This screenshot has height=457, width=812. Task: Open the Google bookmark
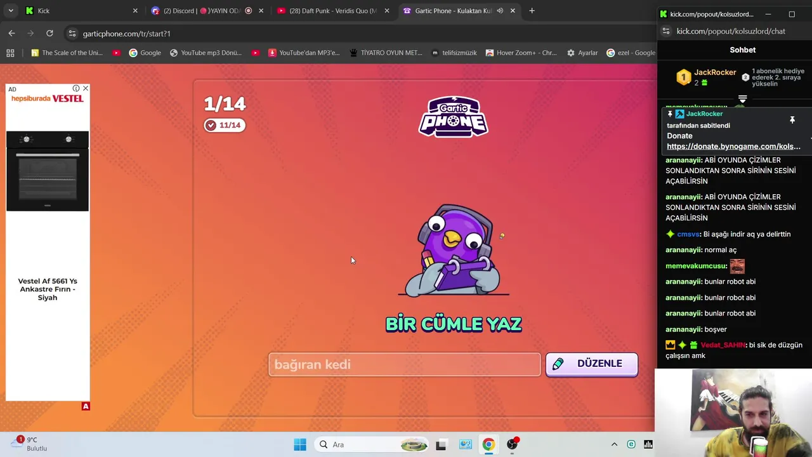(x=145, y=53)
